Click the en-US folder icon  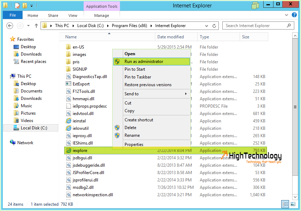[x=68, y=47]
